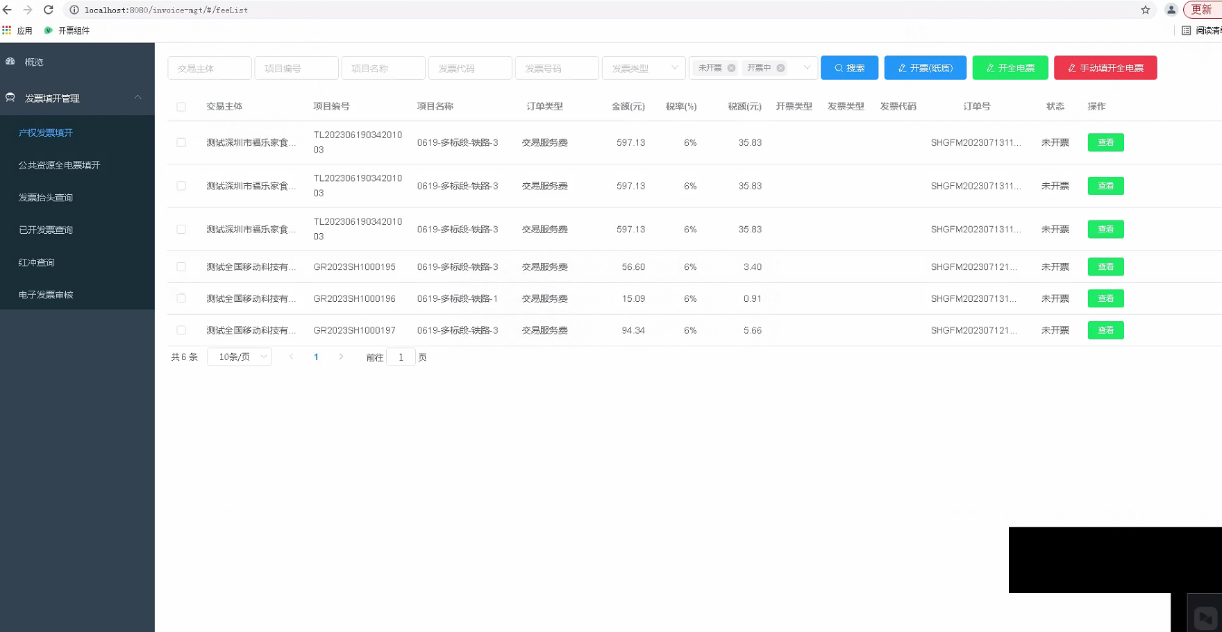Open the 开票组件 bookmark

(67, 31)
